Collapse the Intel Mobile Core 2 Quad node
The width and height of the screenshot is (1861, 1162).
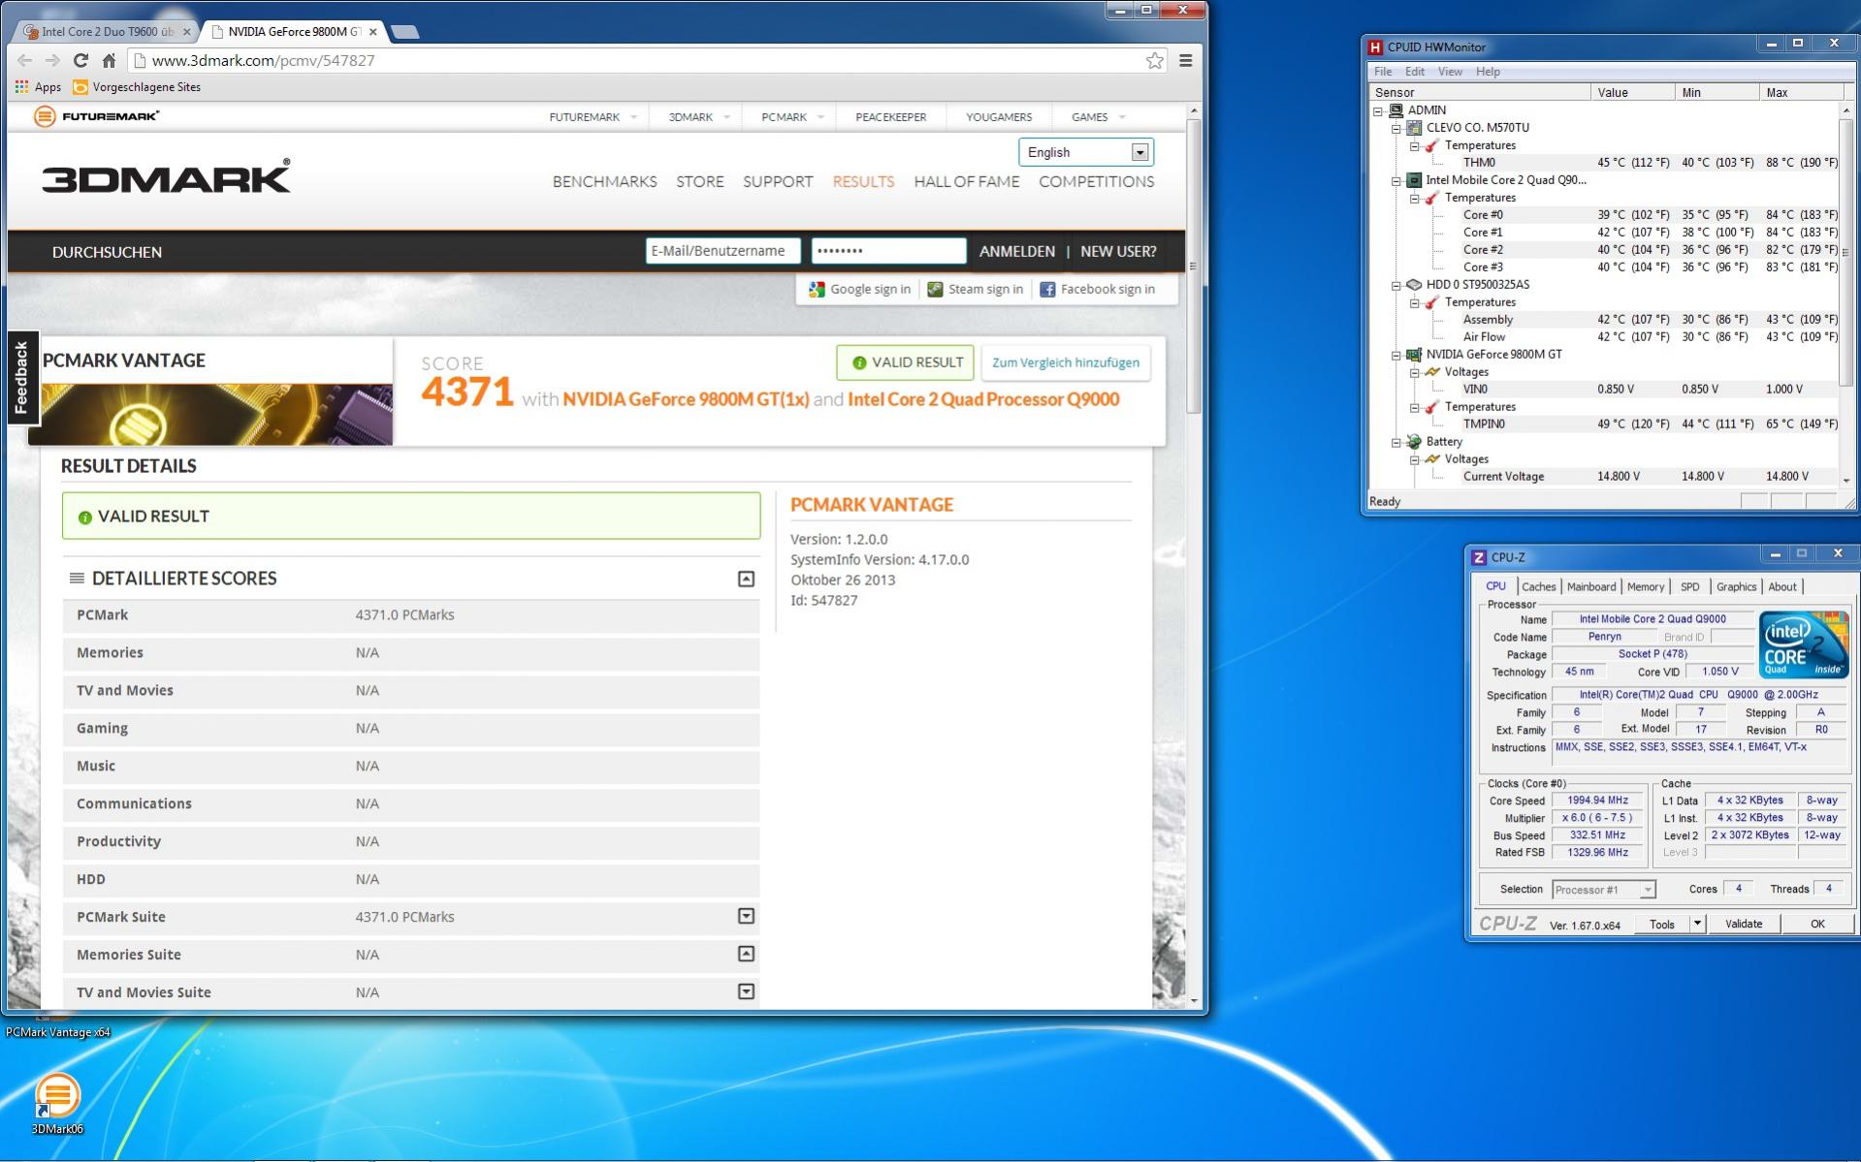point(1396,180)
